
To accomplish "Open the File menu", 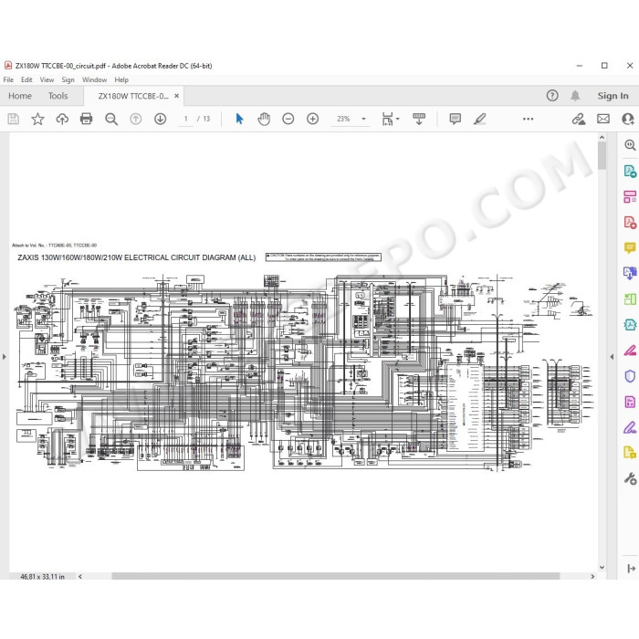I will [x=8, y=80].
